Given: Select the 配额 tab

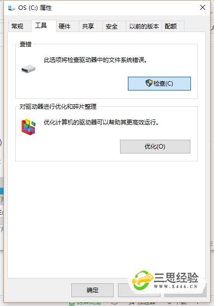Looking at the screenshot, I should point(171,26).
